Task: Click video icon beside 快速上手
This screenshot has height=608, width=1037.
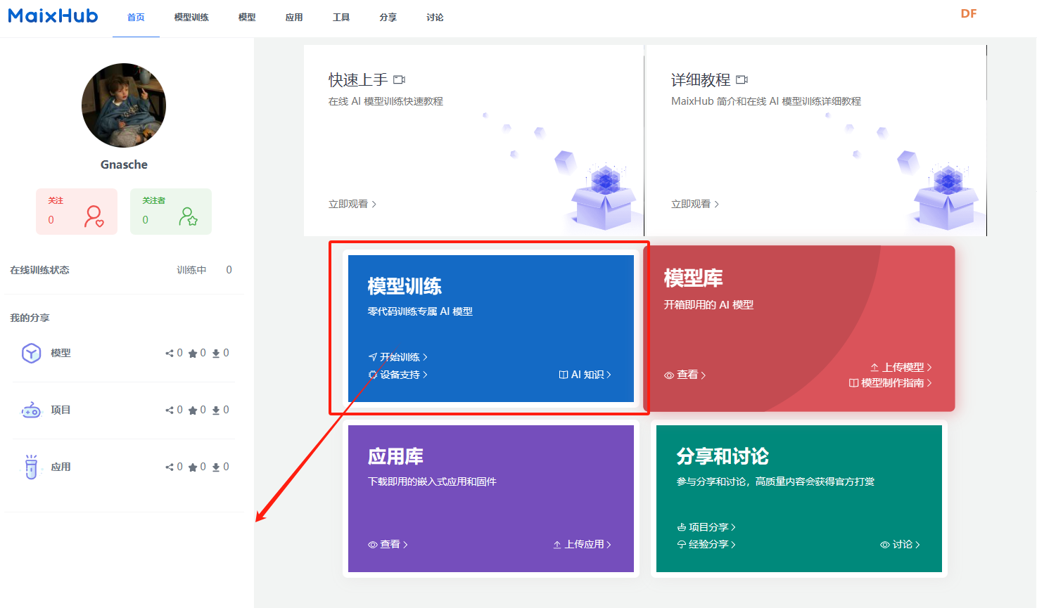Action: [399, 80]
